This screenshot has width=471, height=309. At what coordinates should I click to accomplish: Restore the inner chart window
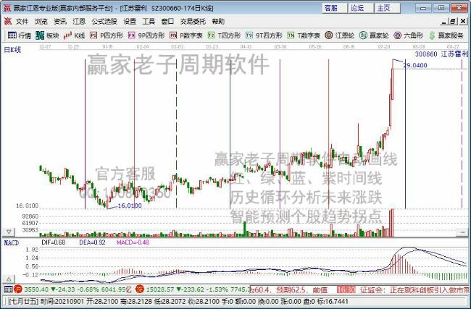point(454,22)
